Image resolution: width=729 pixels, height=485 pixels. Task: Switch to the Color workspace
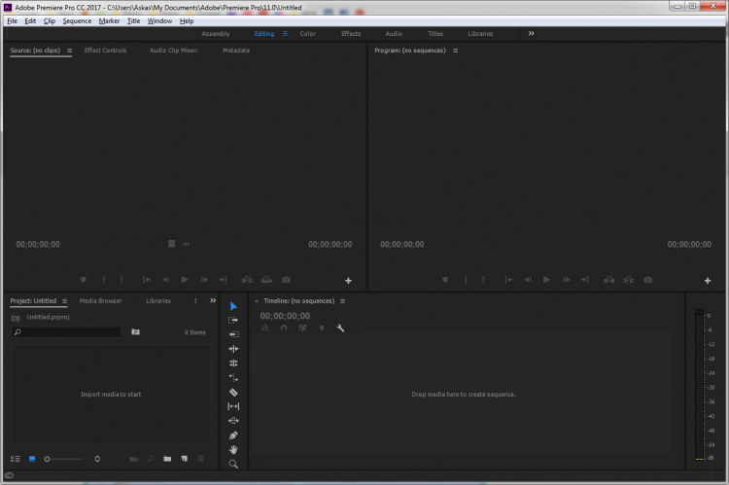pyautogui.click(x=307, y=33)
